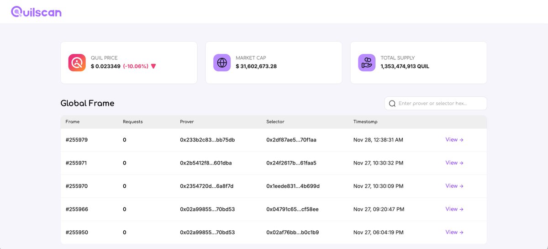This screenshot has height=249, width=548.
Task: Click prover 0x2b5412f8...601dba
Action: (x=206, y=163)
